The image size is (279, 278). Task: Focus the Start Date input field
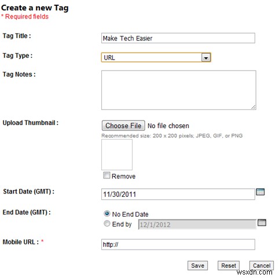[178, 194]
